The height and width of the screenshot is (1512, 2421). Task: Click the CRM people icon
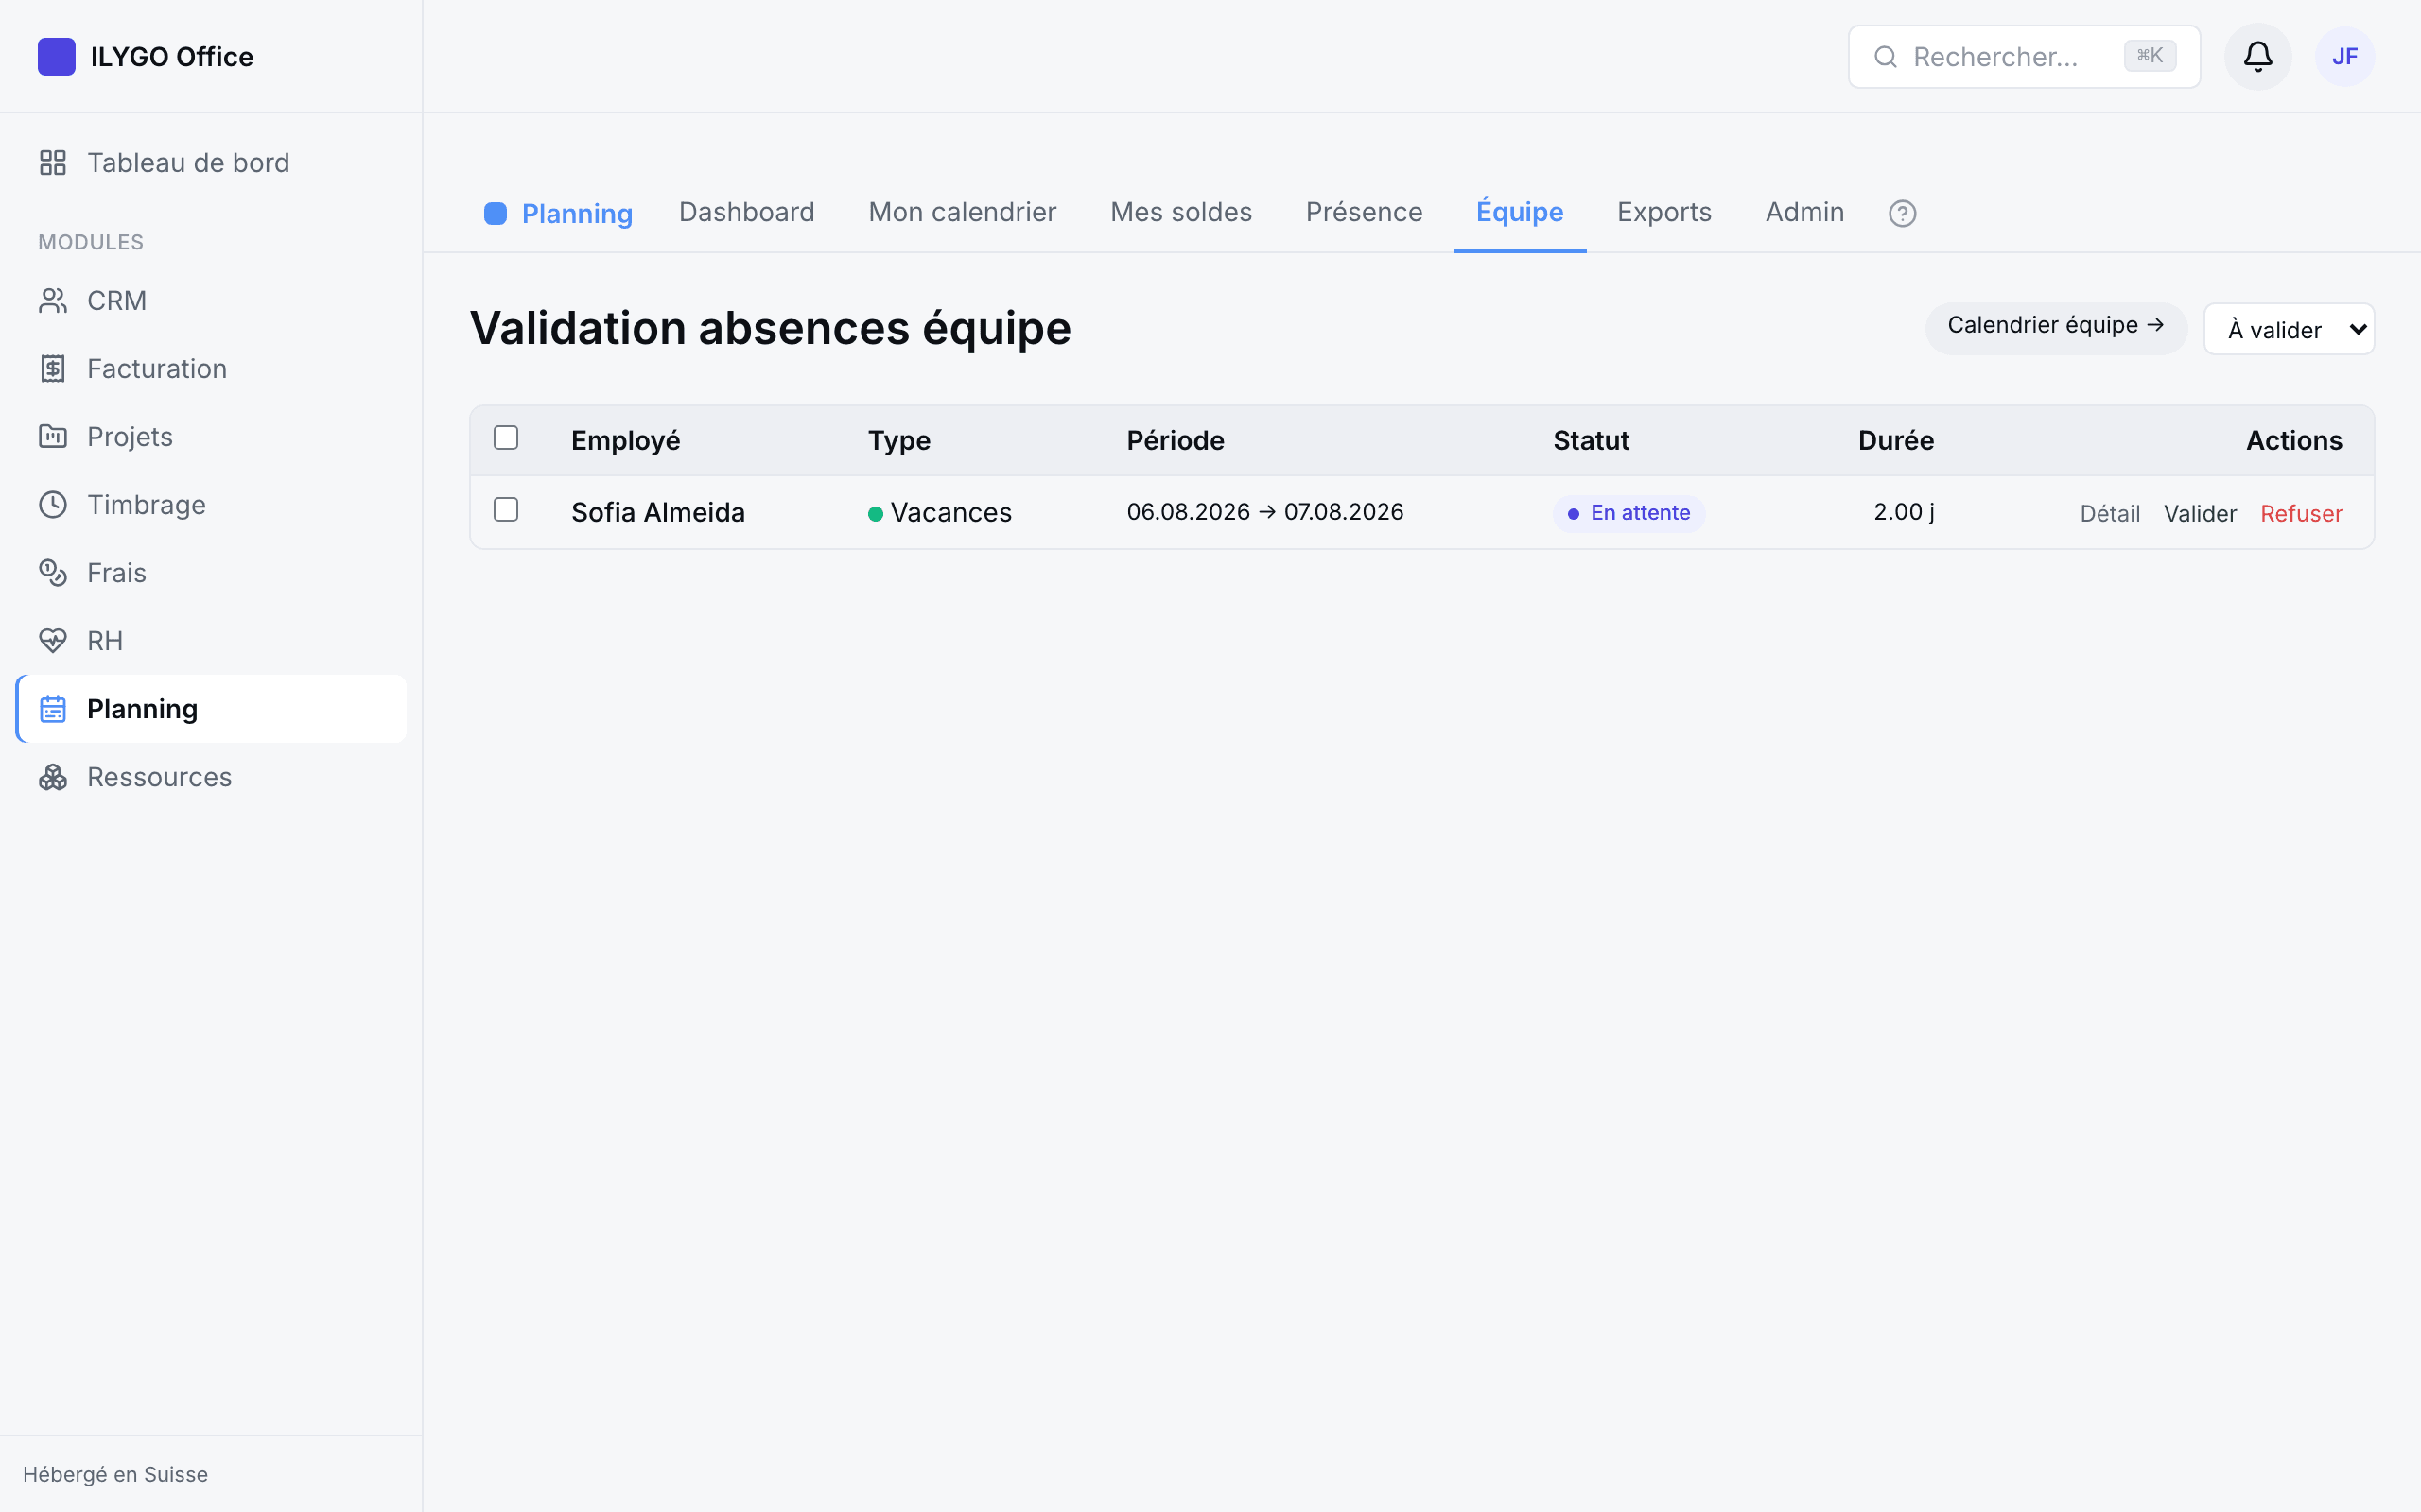[x=53, y=301]
